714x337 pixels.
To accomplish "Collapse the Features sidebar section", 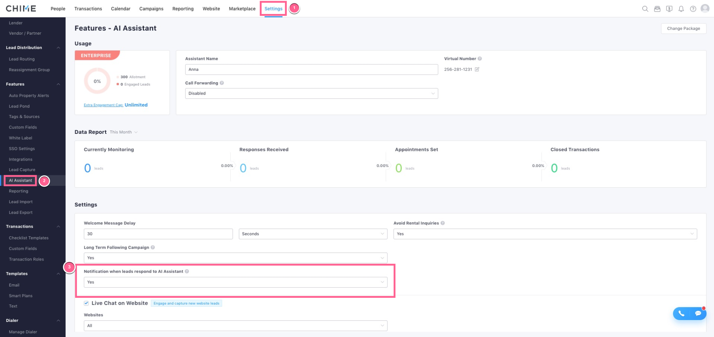I will tap(58, 84).
